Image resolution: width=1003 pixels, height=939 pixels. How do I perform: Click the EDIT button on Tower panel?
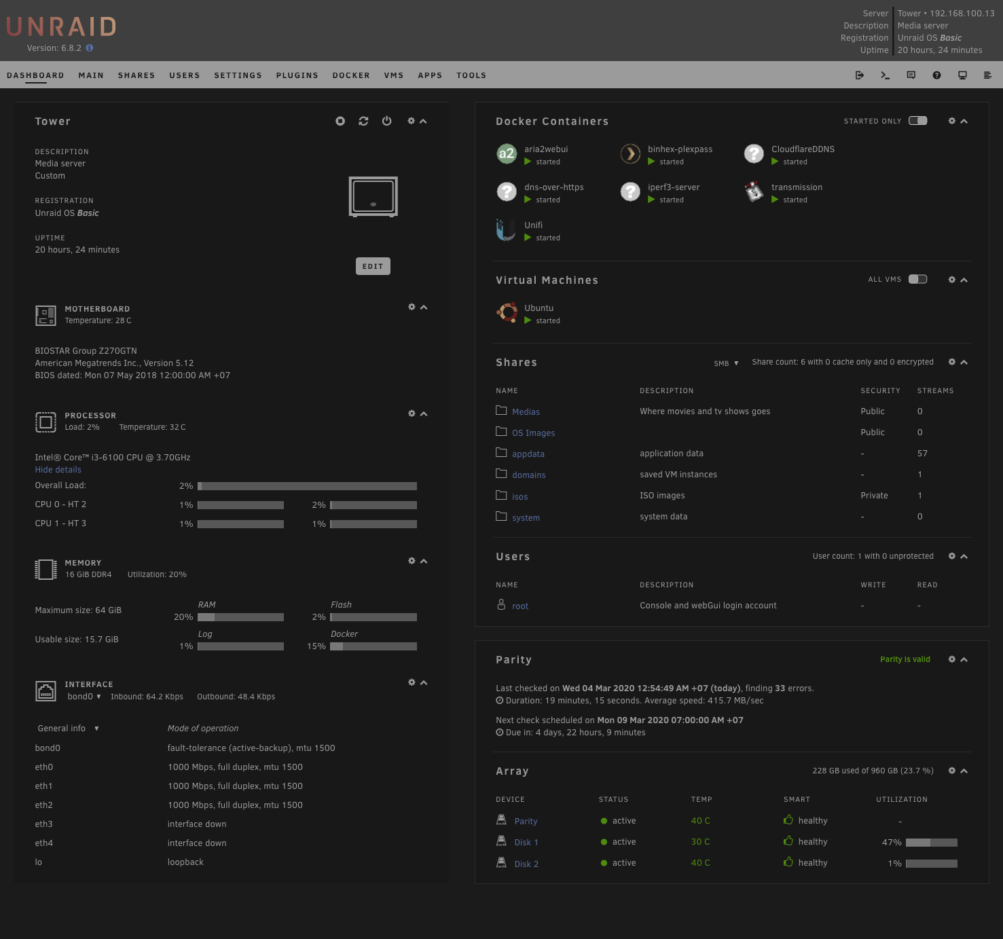[x=373, y=266]
